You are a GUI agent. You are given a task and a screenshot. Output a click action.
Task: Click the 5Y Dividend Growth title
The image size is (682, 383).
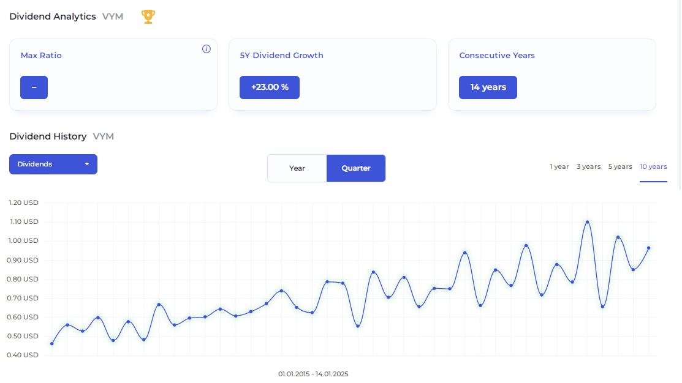coord(281,56)
